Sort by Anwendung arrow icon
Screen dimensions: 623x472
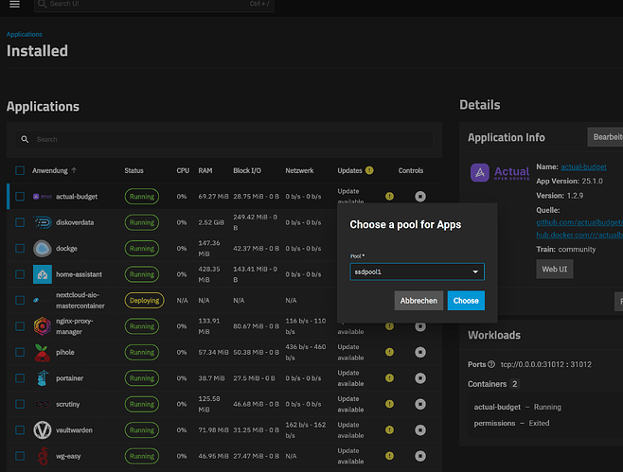tap(74, 170)
